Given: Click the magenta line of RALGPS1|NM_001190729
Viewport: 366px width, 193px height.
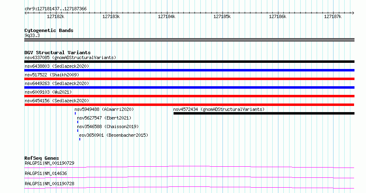Looking at the screenshot, I should [189, 167].
